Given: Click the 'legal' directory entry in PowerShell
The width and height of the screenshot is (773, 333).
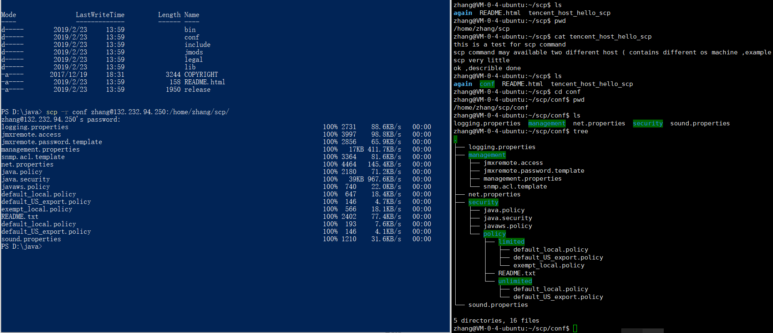Looking at the screenshot, I should click(x=194, y=60).
